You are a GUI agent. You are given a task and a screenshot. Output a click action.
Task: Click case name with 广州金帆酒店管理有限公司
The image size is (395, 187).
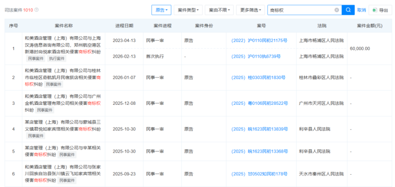click(x=63, y=103)
